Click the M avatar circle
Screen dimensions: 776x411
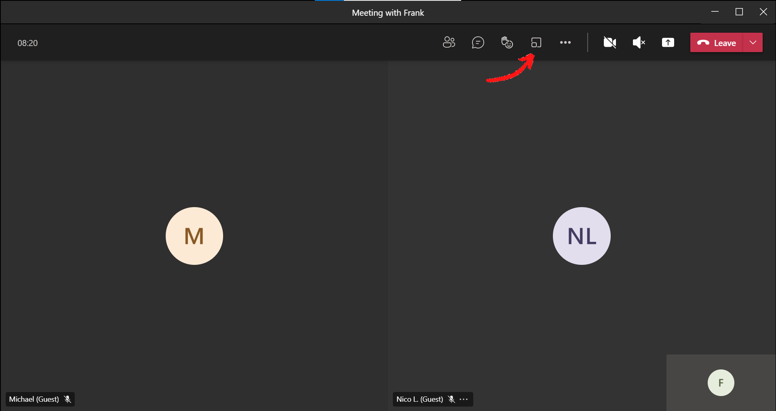(194, 236)
